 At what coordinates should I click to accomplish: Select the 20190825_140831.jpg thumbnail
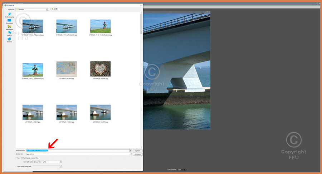(x=33, y=112)
